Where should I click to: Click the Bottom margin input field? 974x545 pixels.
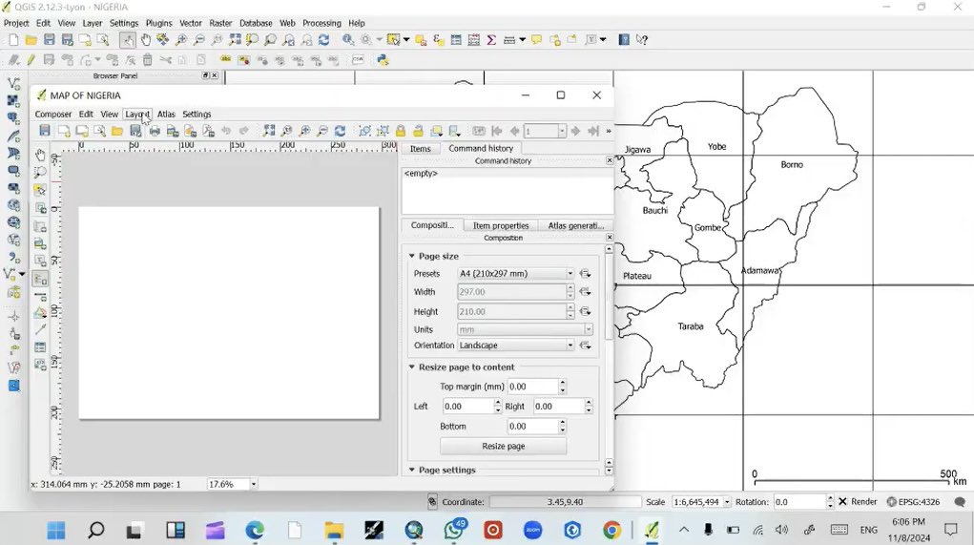pos(533,427)
